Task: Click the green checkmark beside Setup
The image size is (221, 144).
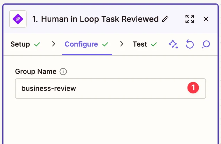Action: pos(37,45)
